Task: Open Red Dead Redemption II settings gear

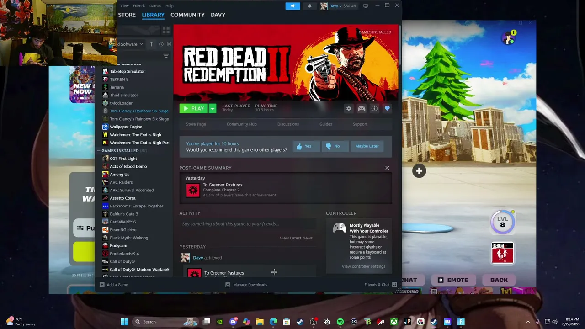Action: pyautogui.click(x=349, y=108)
